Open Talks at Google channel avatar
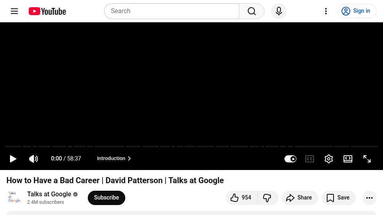 [14, 197]
